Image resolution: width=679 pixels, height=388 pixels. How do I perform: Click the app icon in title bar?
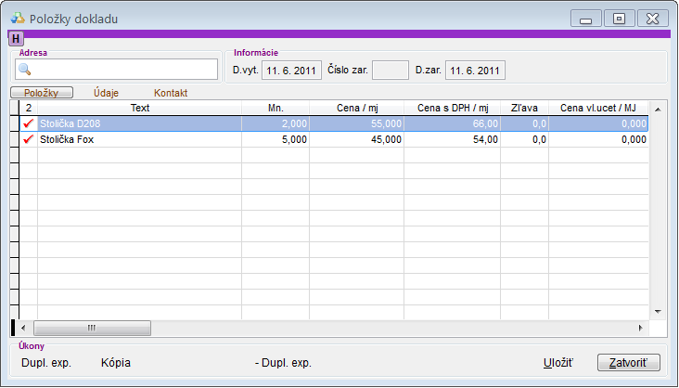(x=17, y=18)
